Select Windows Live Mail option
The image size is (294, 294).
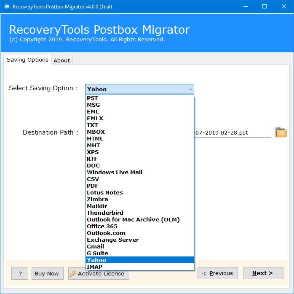tap(140, 173)
